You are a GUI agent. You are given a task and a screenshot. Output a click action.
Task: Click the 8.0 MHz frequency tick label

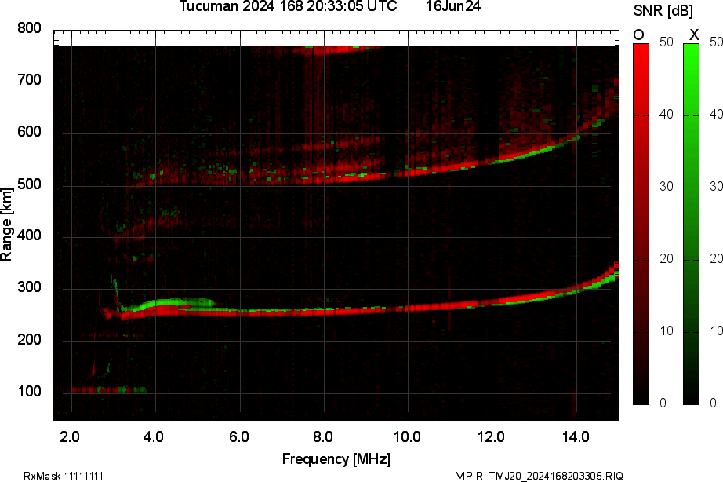tap(323, 436)
